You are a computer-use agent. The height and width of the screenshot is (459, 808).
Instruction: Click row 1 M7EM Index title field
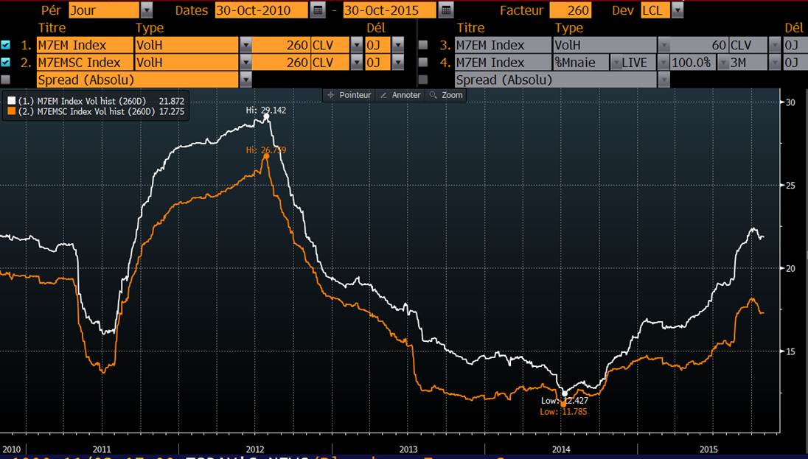tap(85, 46)
